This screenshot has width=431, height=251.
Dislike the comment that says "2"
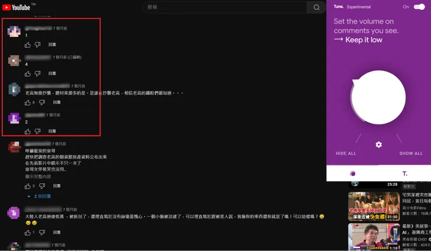(x=38, y=132)
